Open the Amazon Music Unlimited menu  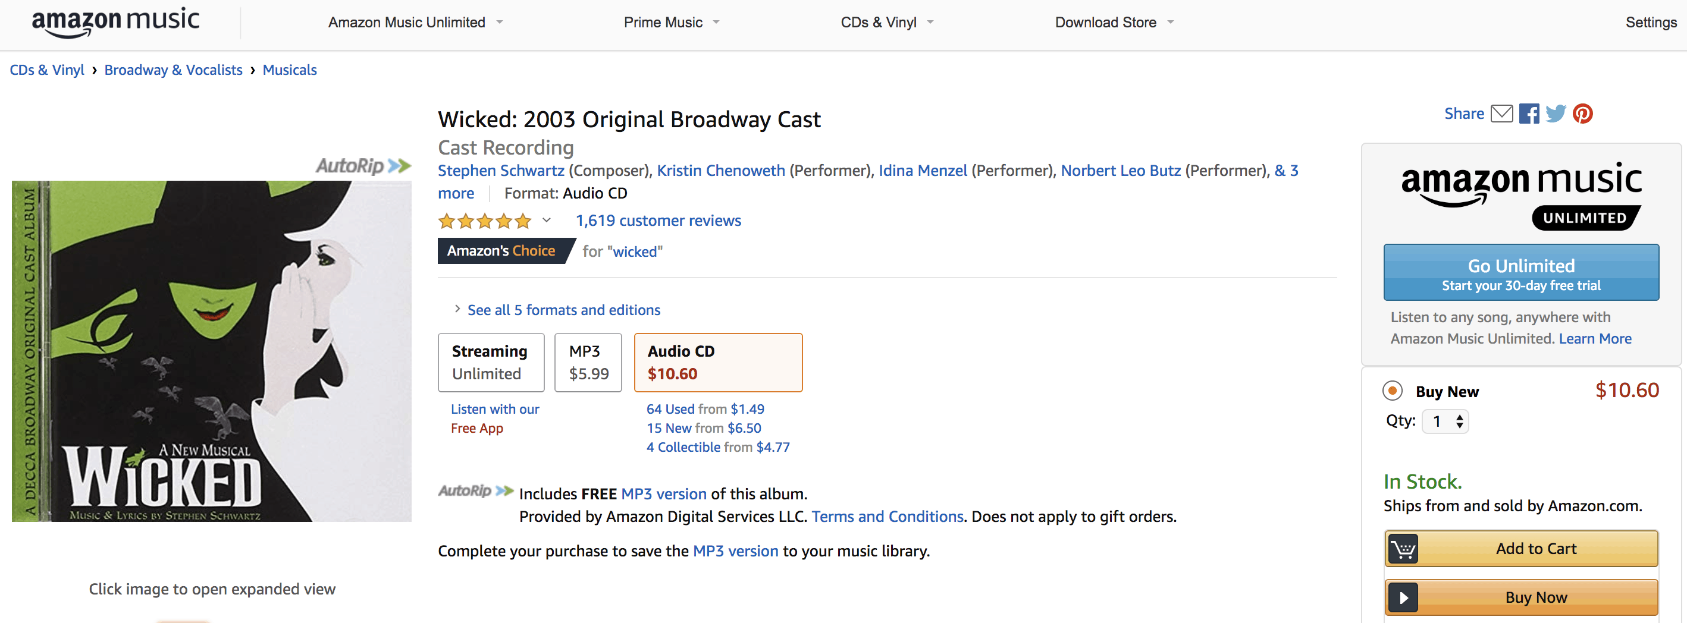click(415, 22)
